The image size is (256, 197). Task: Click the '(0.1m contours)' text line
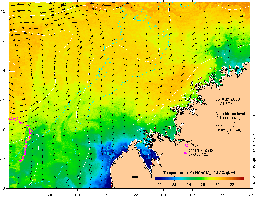click(227, 118)
